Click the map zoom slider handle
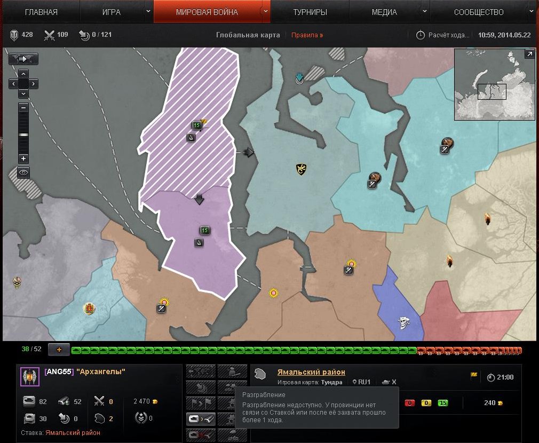This screenshot has height=443, width=539. point(23,135)
